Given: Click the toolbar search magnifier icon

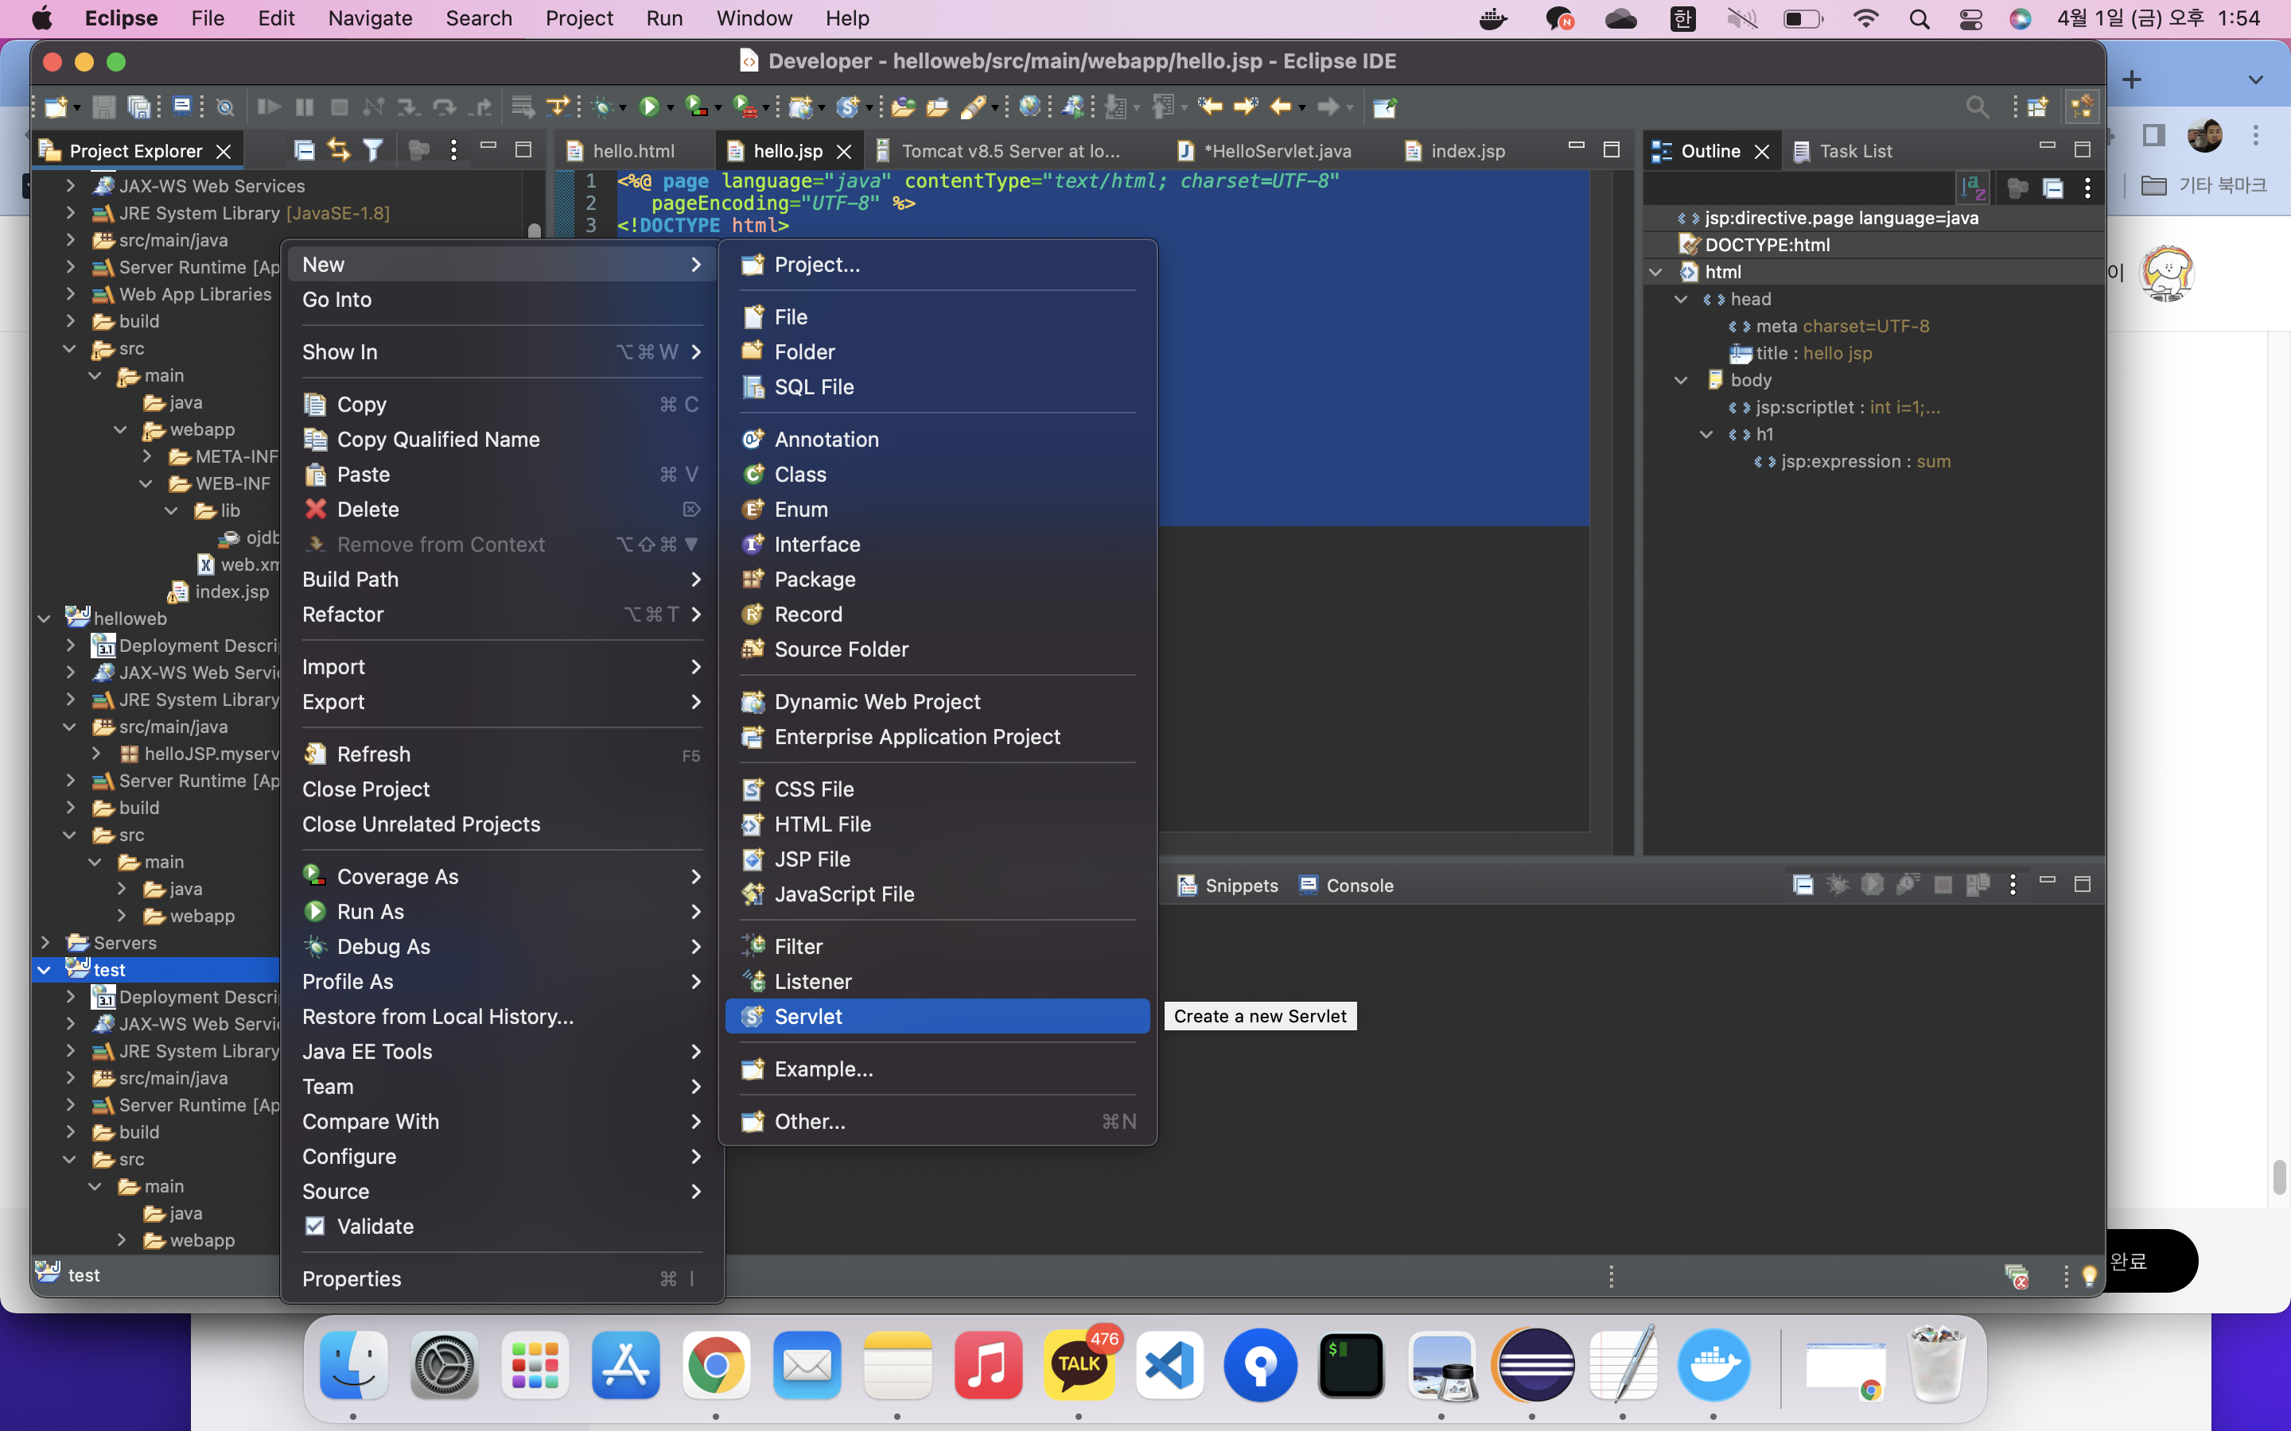Looking at the screenshot, I should point(1977,107).
